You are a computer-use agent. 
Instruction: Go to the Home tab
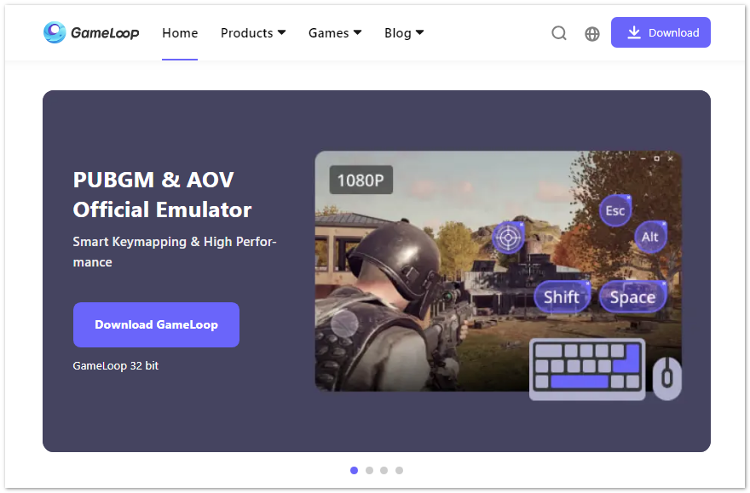(x=180, y=33)
